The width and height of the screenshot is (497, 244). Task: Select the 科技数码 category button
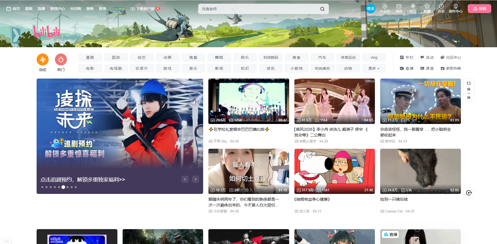pos(271,57)
